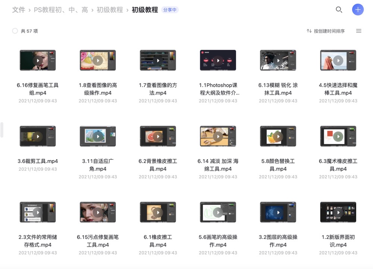The width and height of the screenshot is (373, 269).
Task: Open the parent 初级教程 breadcrumb link
Action: pos(110,10)
